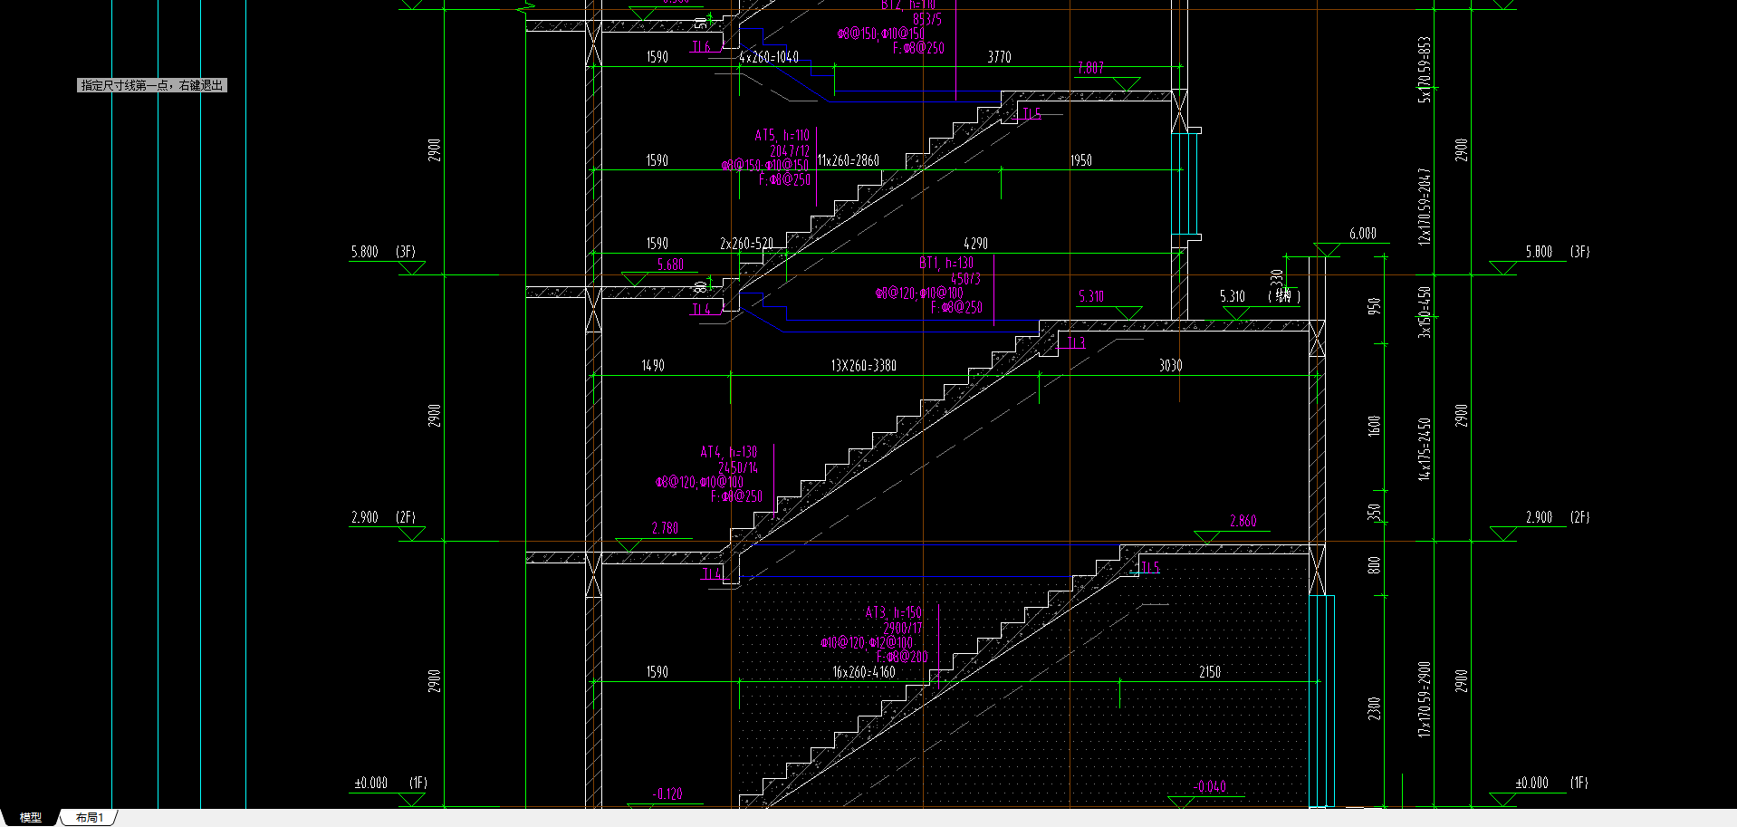Screen dimensions: 1737x827
Task: Pick the elevation label 2.860
Action: coord(1243,521)
